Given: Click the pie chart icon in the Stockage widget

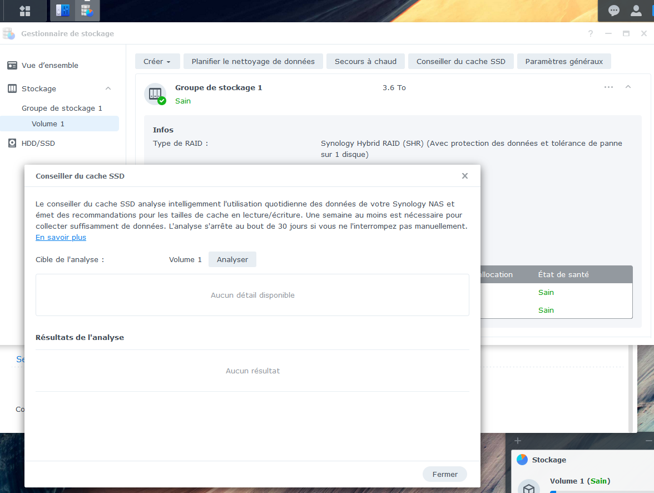Looking at the screenshot, I should tap(522, 460).
